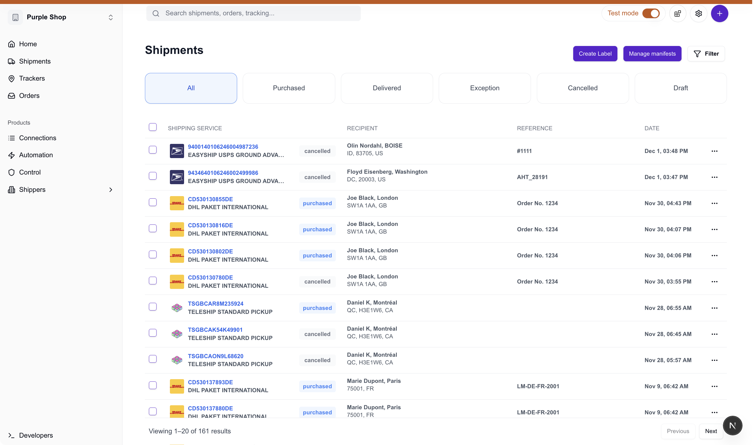Click Manage manifests button
This screenshot has width=755, height=445.
(652, 54)
